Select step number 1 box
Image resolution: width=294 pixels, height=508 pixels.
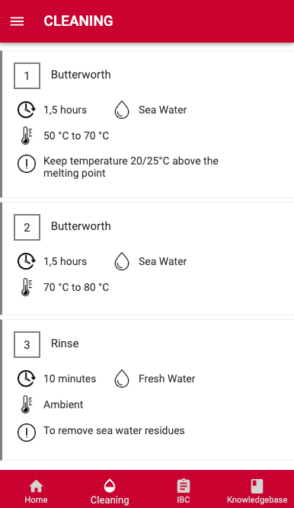coord(27,75)
